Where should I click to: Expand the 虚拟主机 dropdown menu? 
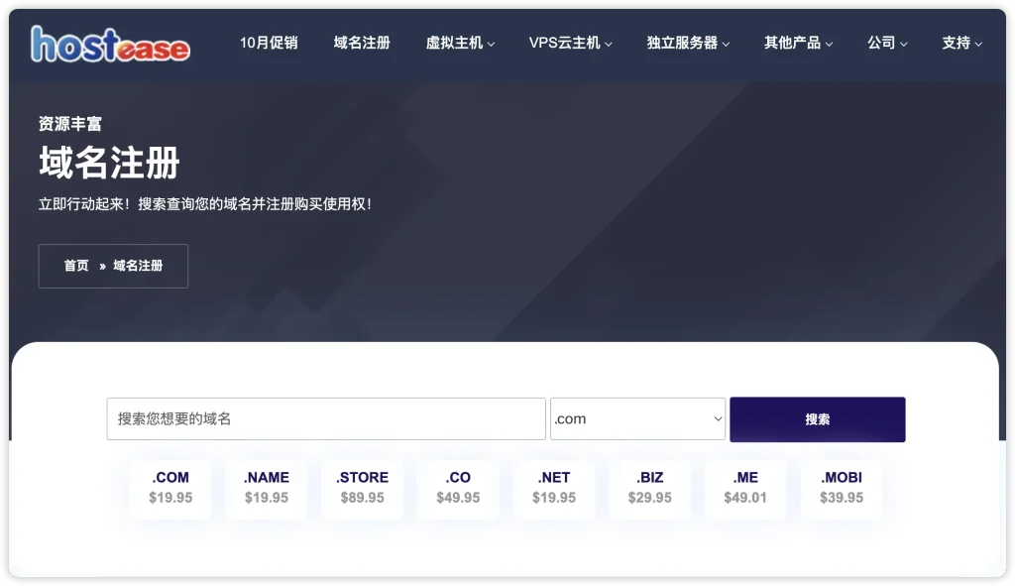(x=460, y=43)
